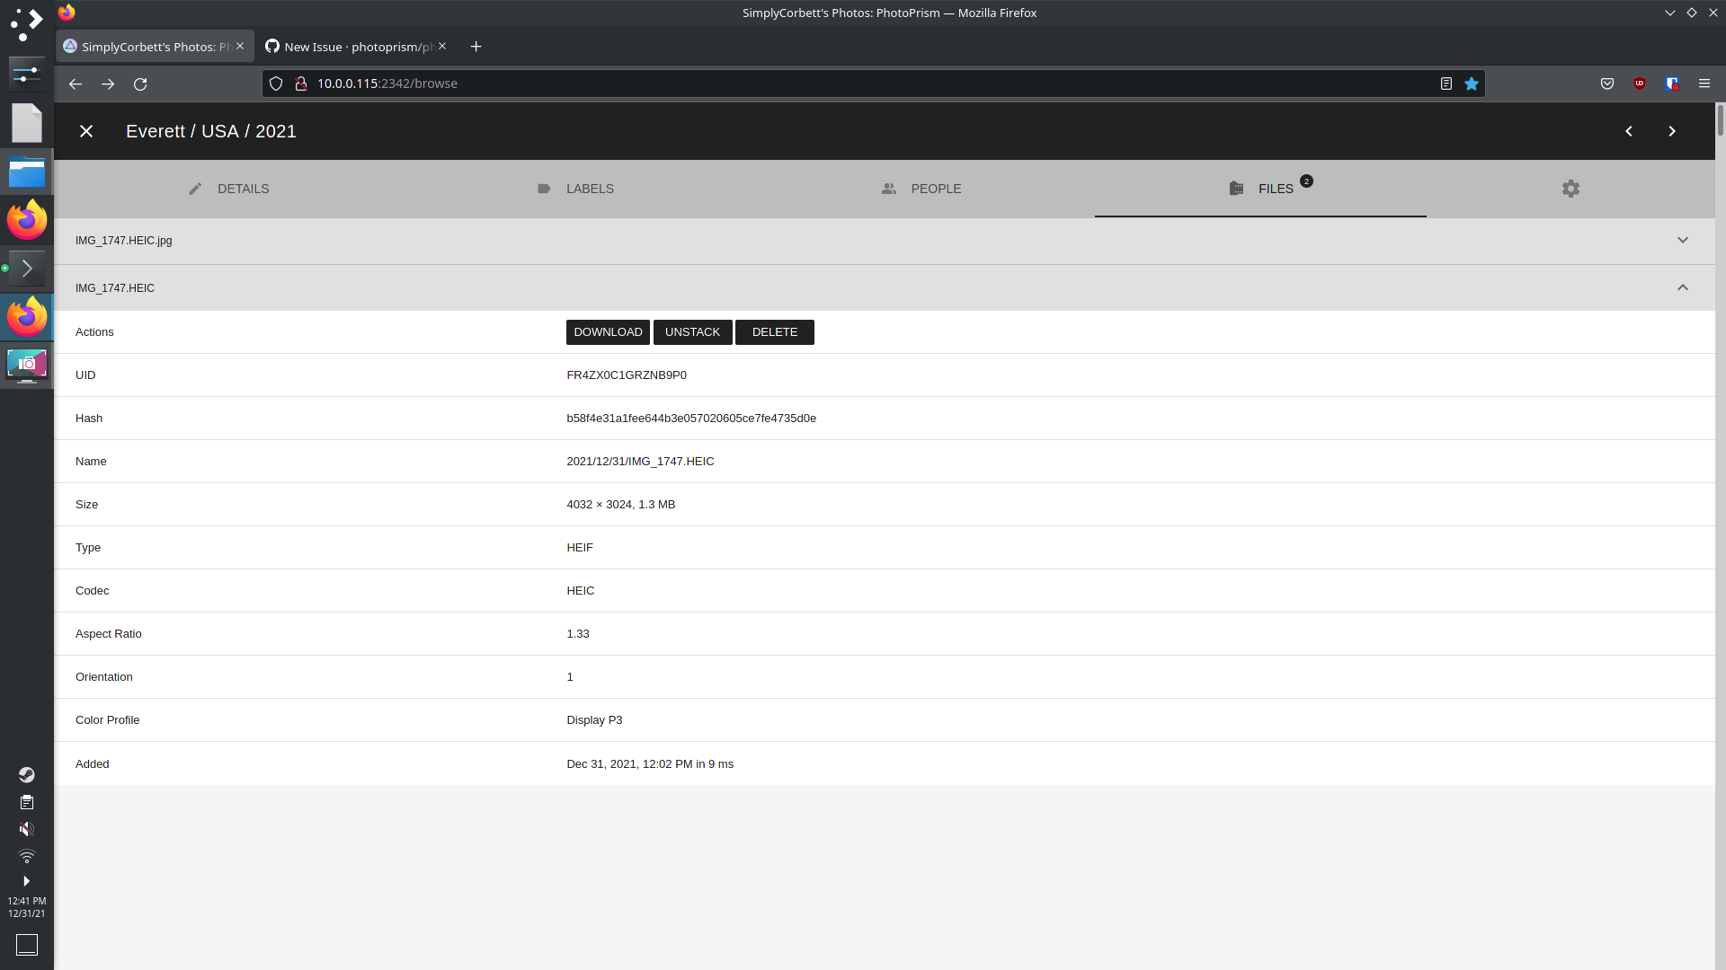Switch to New Issue GitHub tab
1726x970 pixels.
tap(351, 47)
